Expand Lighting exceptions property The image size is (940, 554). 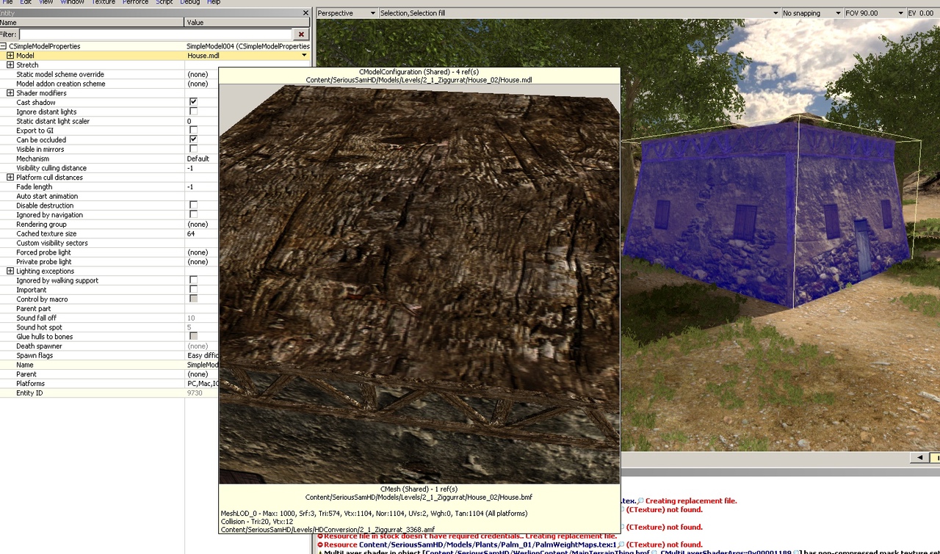pyautogui.click(x=10, y=271)
